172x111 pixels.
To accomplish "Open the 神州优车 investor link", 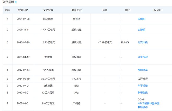I will (143, 70).
